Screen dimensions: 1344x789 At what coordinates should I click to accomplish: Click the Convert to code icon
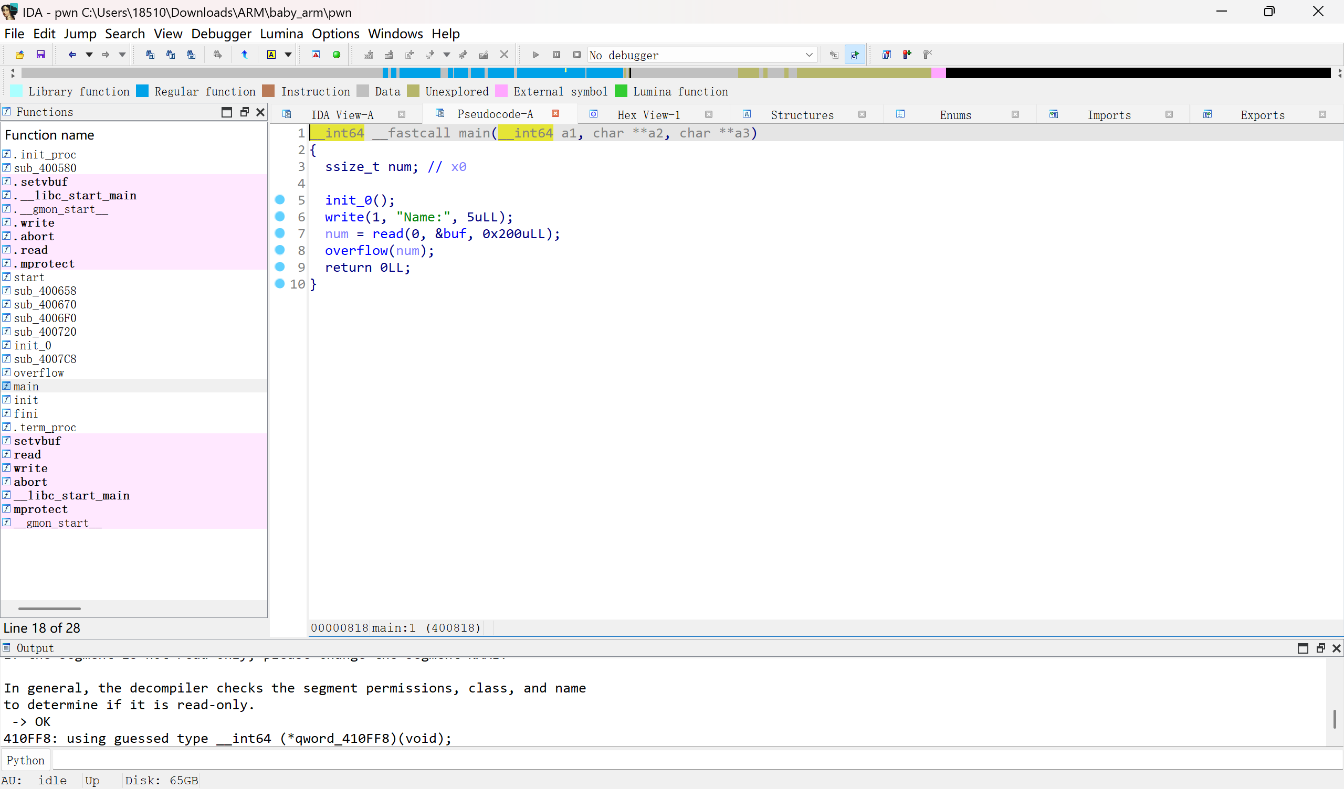(369, 55)
